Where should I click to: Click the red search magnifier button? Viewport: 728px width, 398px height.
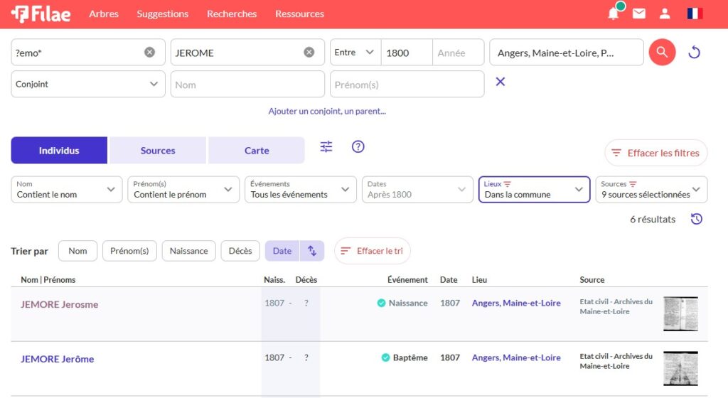pos(662,52)
